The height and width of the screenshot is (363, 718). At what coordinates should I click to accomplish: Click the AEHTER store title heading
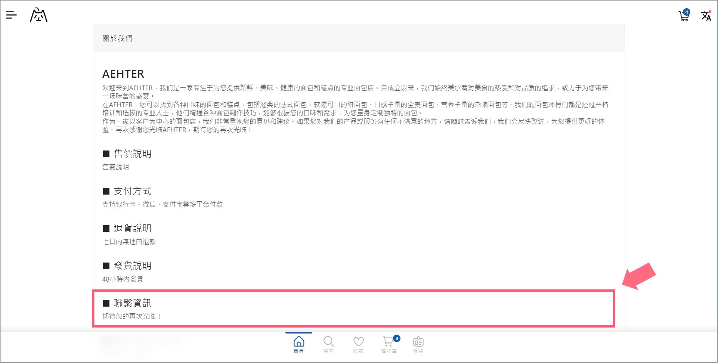123,74
